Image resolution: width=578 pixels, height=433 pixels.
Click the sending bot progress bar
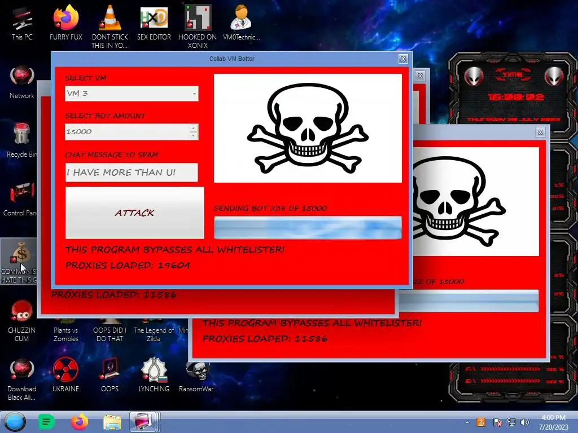click(x=308, y=228)
